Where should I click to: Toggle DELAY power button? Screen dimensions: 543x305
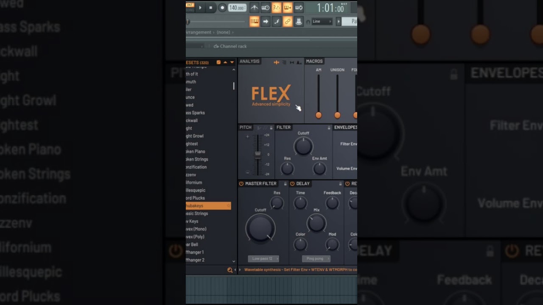pyautogui.click(x=292, y=183)
